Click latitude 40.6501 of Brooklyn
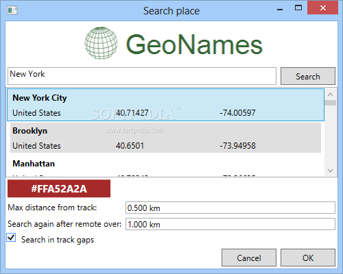 (130, 146)
